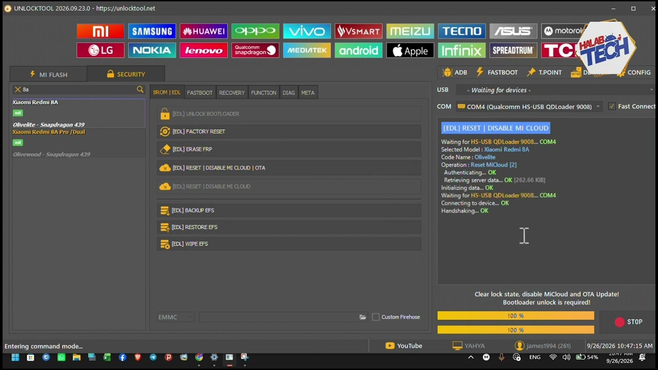
Task: Select the MediaTek brand logo
Action: coord(307,50)
